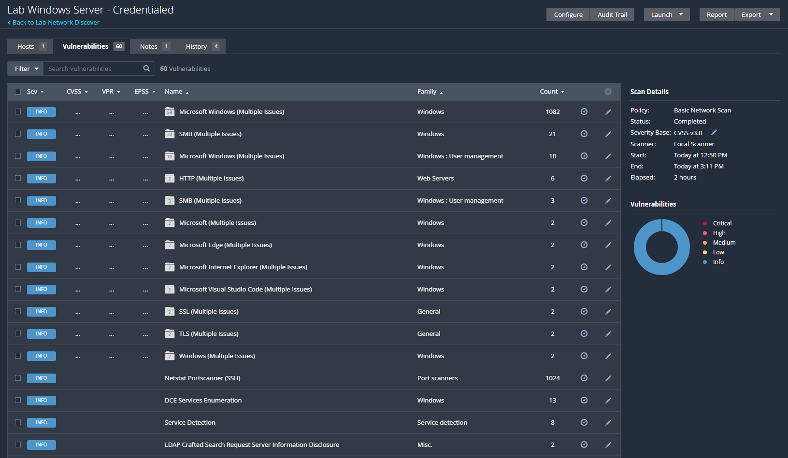Tick checkbox for HTTP (Multiple Issues)
The width and height of the screenshot is (788, 458).
pyautogui.click(x=18, y=178)
